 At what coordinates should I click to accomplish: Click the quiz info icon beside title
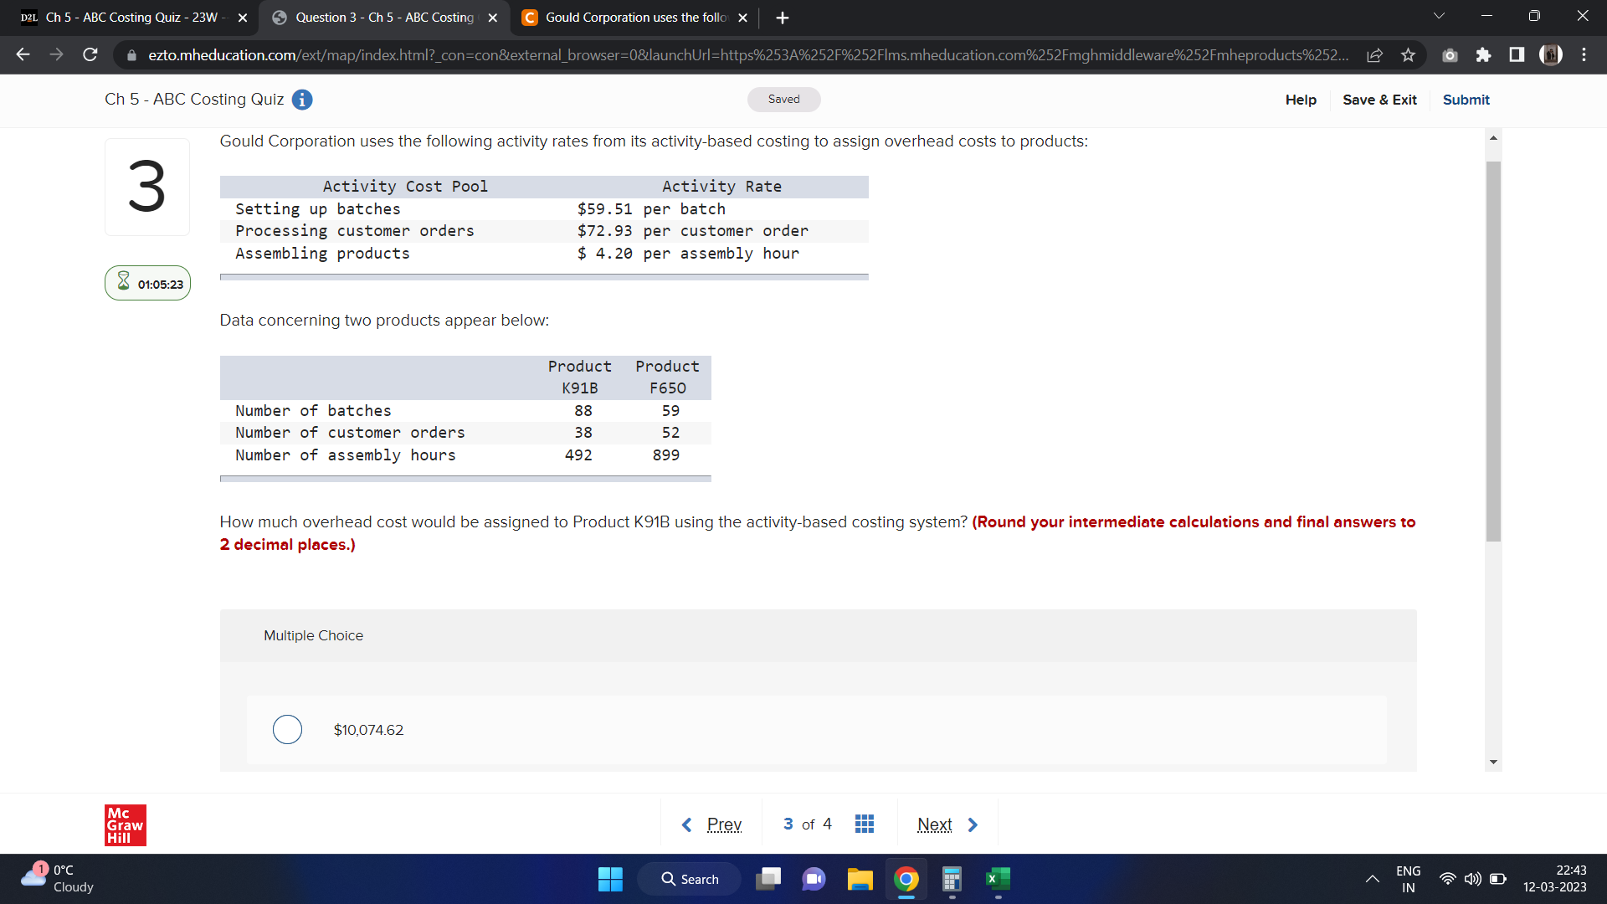click(x=302, y=100)
